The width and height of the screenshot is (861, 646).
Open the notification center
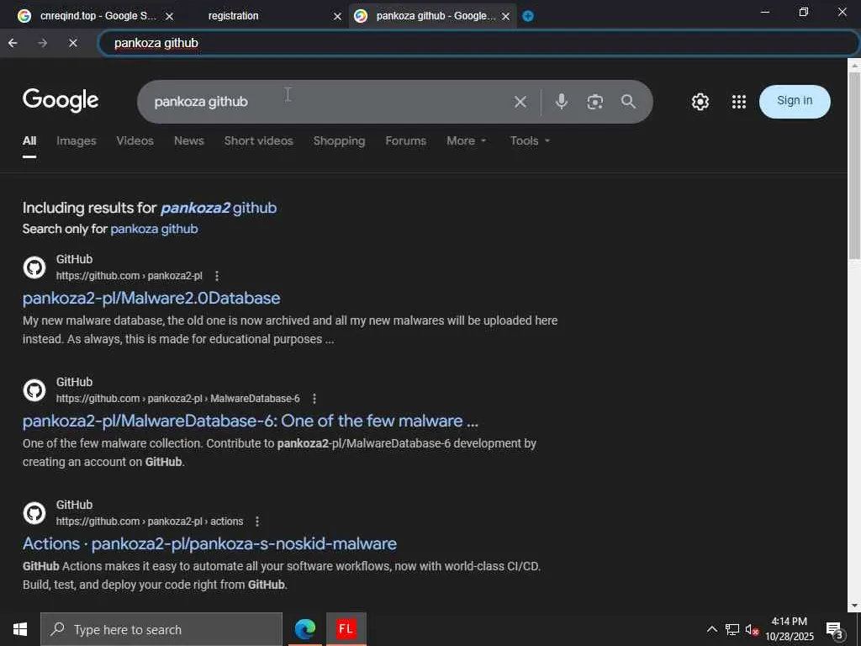[x=835, y=629]
